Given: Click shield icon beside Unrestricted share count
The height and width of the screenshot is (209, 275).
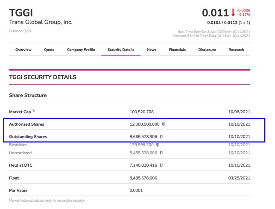Looking at the screenshot, I should click(161, 153).
